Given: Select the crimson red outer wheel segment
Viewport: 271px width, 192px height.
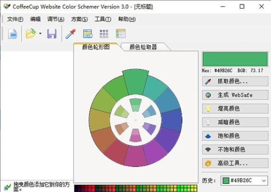Looking at the screenshot, I should pos(116,152).
